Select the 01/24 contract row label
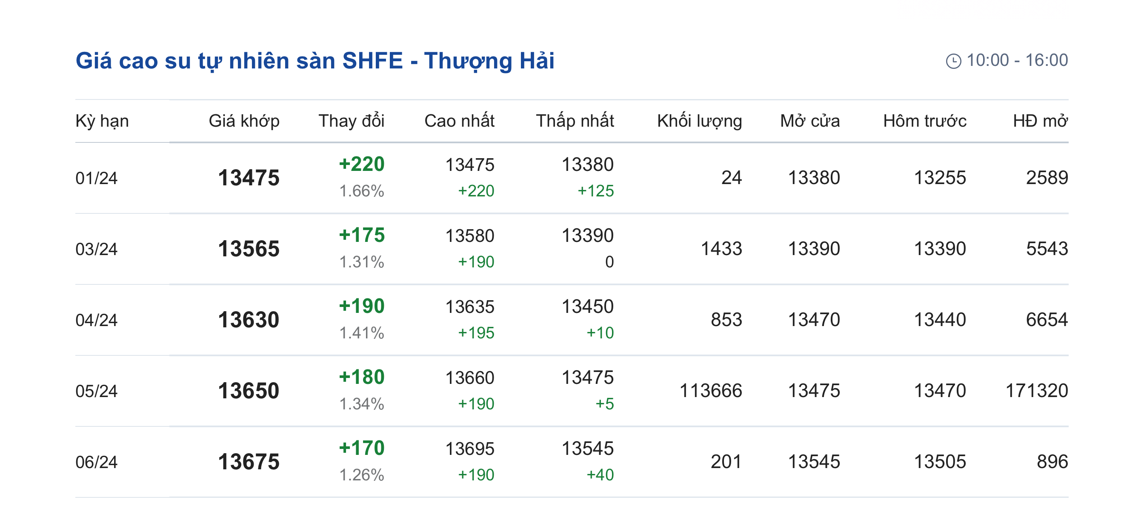This screenshot has width=1144, height=528. pos(96,178)
